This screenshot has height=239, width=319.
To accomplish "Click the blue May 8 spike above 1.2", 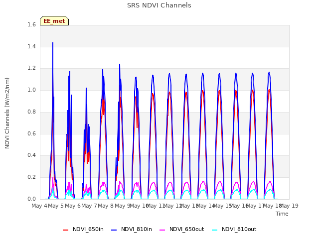I will coord(120,65).
